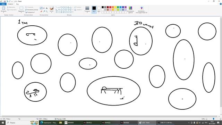Select the Color 1 box

click(x=94, y=9)
